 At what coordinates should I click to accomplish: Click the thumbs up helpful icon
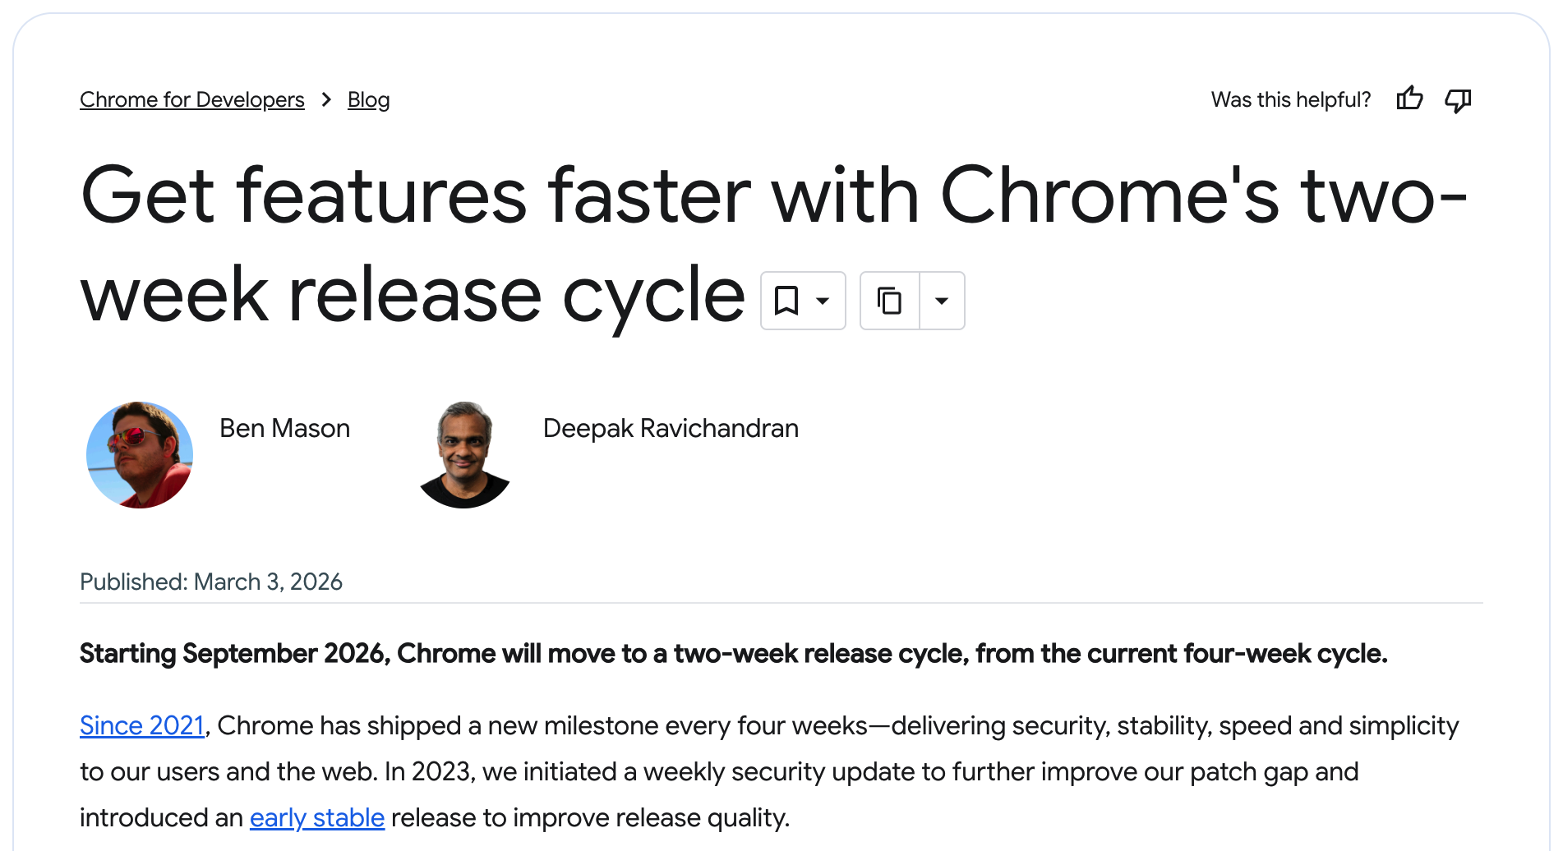pos(1409,99)
